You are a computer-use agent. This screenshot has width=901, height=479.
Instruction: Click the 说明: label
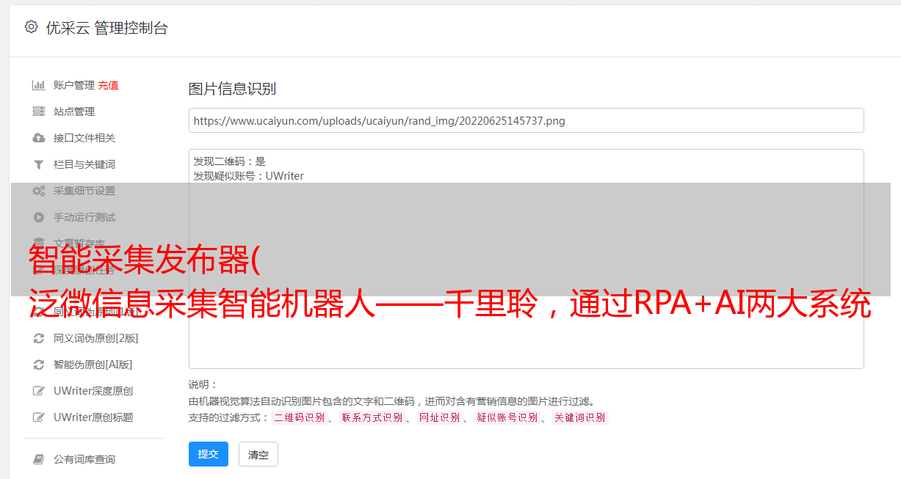point(203,384)
